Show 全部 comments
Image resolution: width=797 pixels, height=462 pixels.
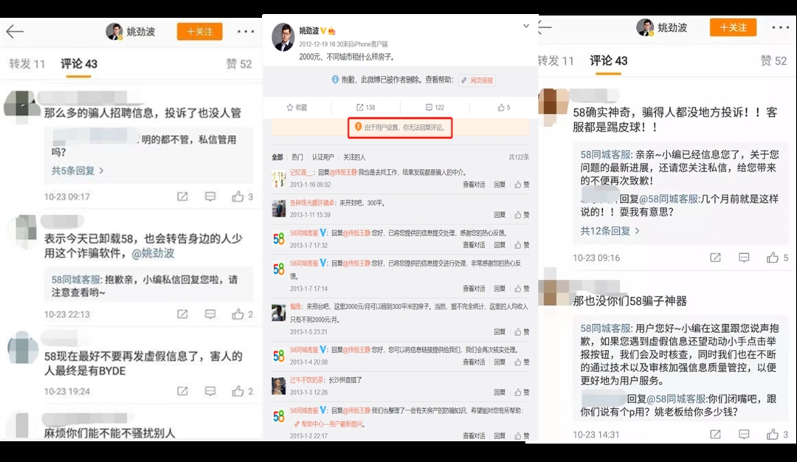(x=277, y=157)
